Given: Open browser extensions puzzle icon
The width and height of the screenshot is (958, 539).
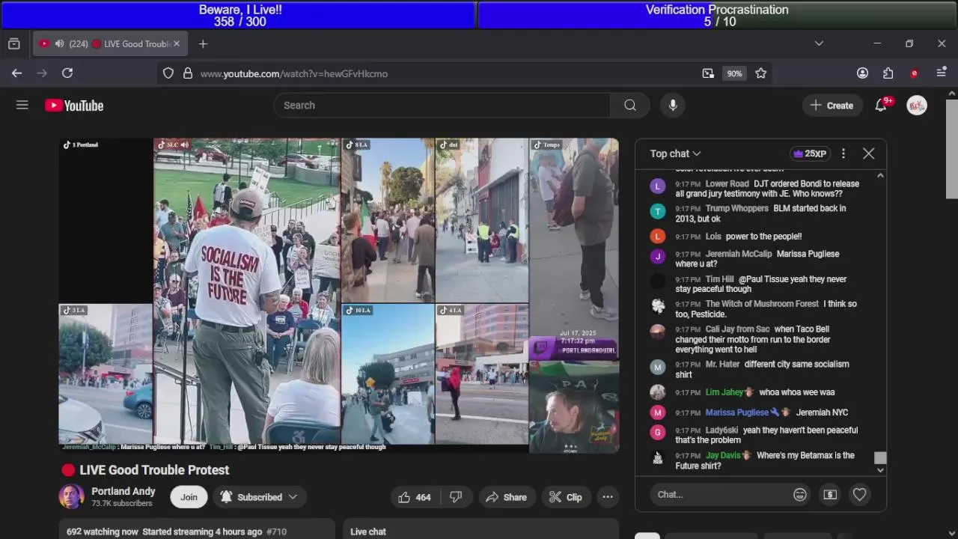Looking at the screenshot, I should [888, 73].
